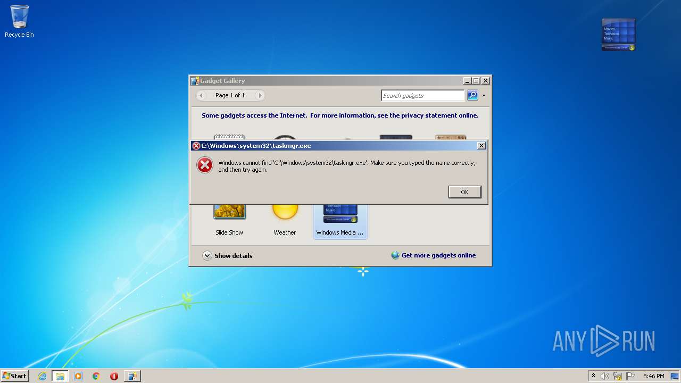This screenshot has width=681, height=383.
Task: Open the search options dropdown arrow
Action: click(x=484, y=96)
